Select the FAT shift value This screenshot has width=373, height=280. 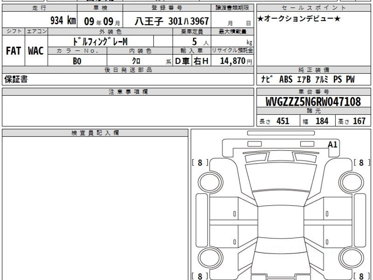pos(13,51)
